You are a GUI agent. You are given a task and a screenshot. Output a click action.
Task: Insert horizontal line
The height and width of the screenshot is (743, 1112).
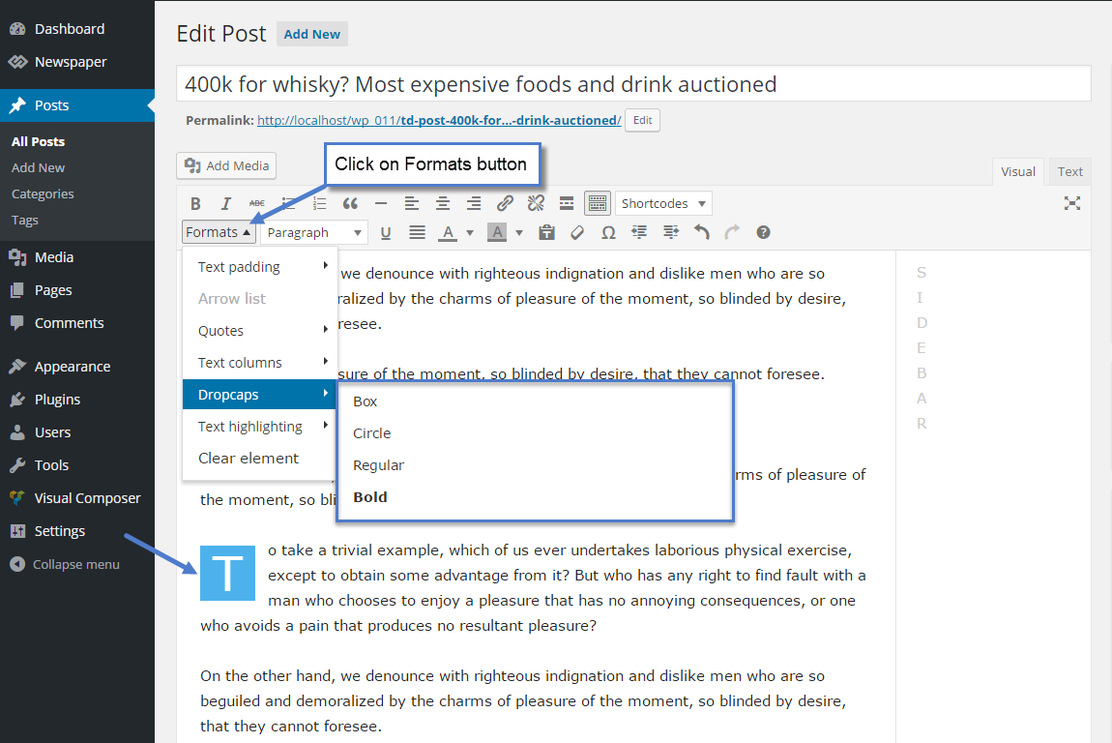pos(381,204)
